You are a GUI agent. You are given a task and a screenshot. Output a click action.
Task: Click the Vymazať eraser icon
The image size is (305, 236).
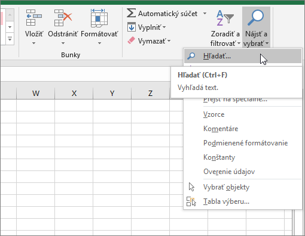coord(132,41)
